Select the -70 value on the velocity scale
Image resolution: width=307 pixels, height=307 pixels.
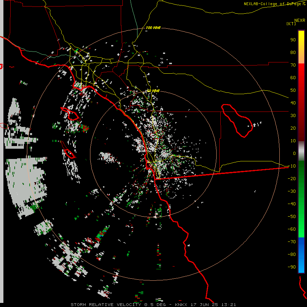(292, 242)
